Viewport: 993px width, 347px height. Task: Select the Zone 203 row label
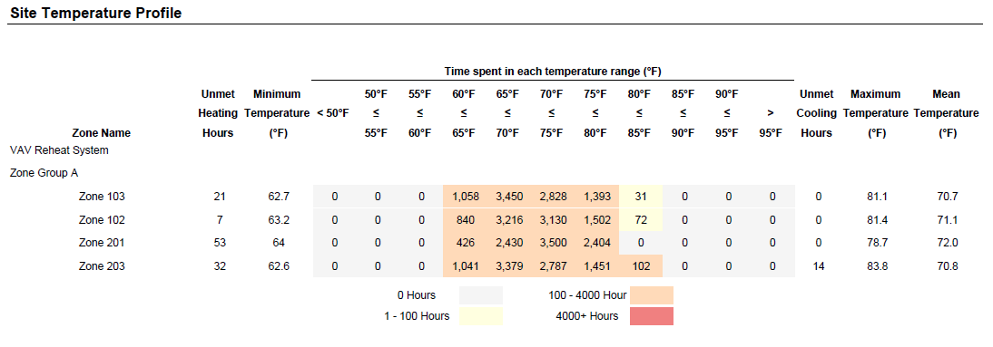point(102,266)
